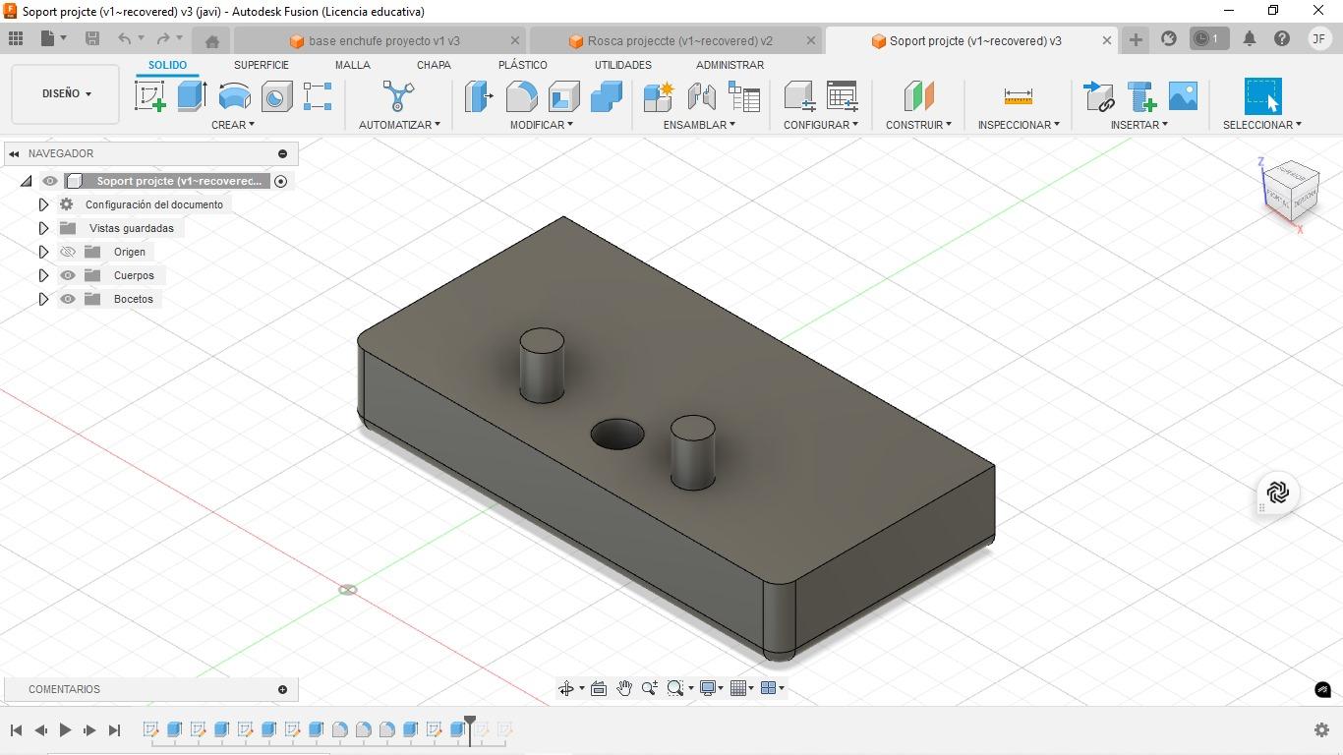Hide the Bocetos folder

click(x=68, y=299)
